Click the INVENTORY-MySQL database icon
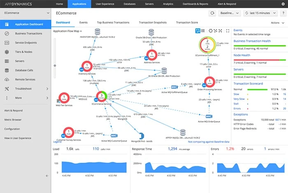Screen dimensions: 288x193 click(98, 32)
